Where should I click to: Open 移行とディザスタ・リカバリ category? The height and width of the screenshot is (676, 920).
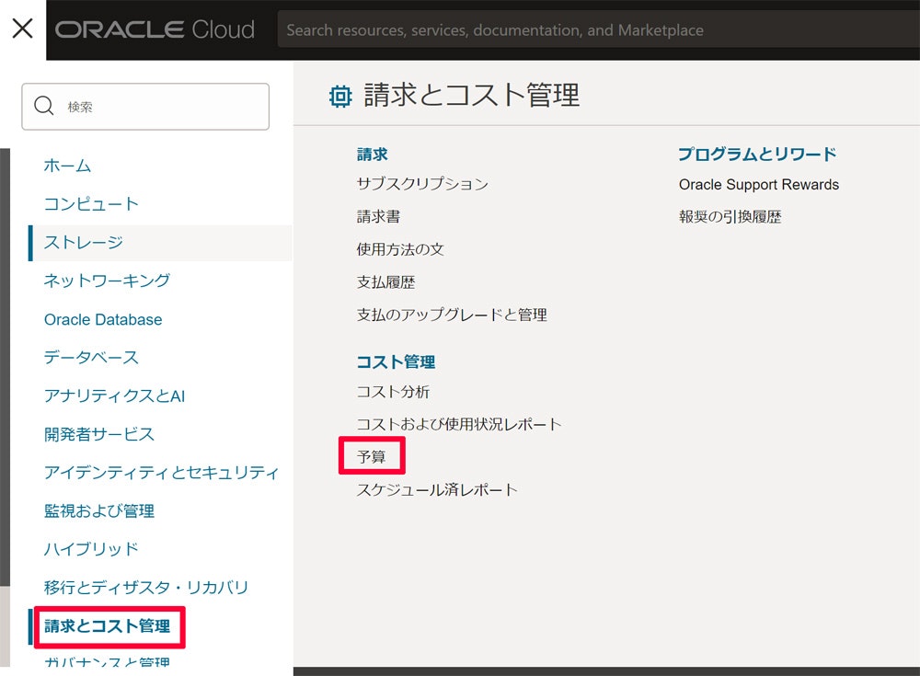[146, 588]
